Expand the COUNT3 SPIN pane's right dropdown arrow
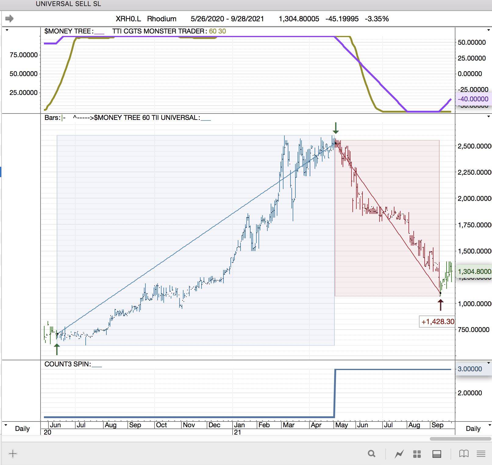The height and width of the screenshot is (465, 492). (488, 363)
